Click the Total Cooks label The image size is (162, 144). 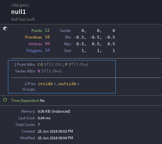coord(25,125)
